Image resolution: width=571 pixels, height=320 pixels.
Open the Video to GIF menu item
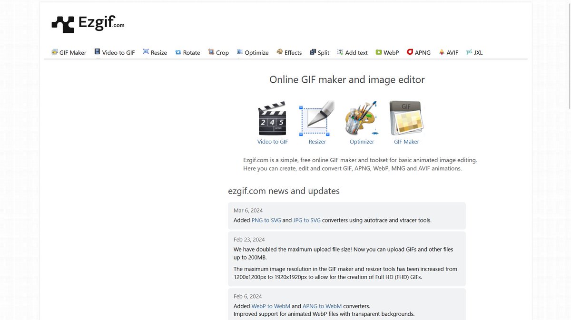pos(115,52)
